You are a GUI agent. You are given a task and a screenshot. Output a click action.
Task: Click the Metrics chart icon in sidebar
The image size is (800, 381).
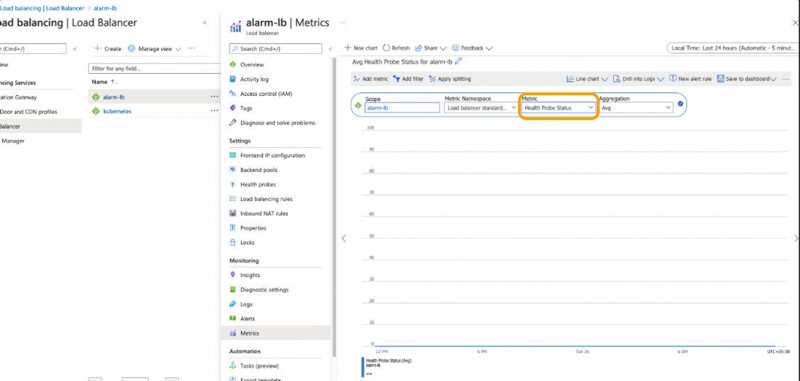click(232, 333)
